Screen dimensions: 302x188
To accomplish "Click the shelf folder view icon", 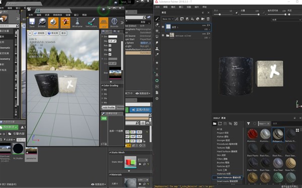I will [214, 123].
